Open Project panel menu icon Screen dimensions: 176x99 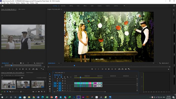click(24, 73)
